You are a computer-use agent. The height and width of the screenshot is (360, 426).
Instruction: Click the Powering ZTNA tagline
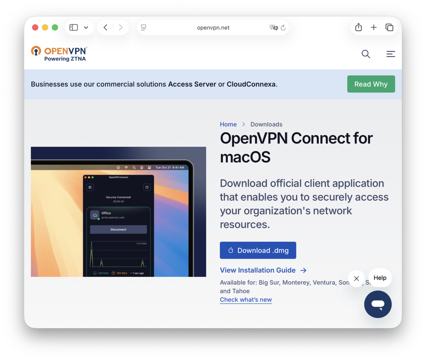click(65, 59)
